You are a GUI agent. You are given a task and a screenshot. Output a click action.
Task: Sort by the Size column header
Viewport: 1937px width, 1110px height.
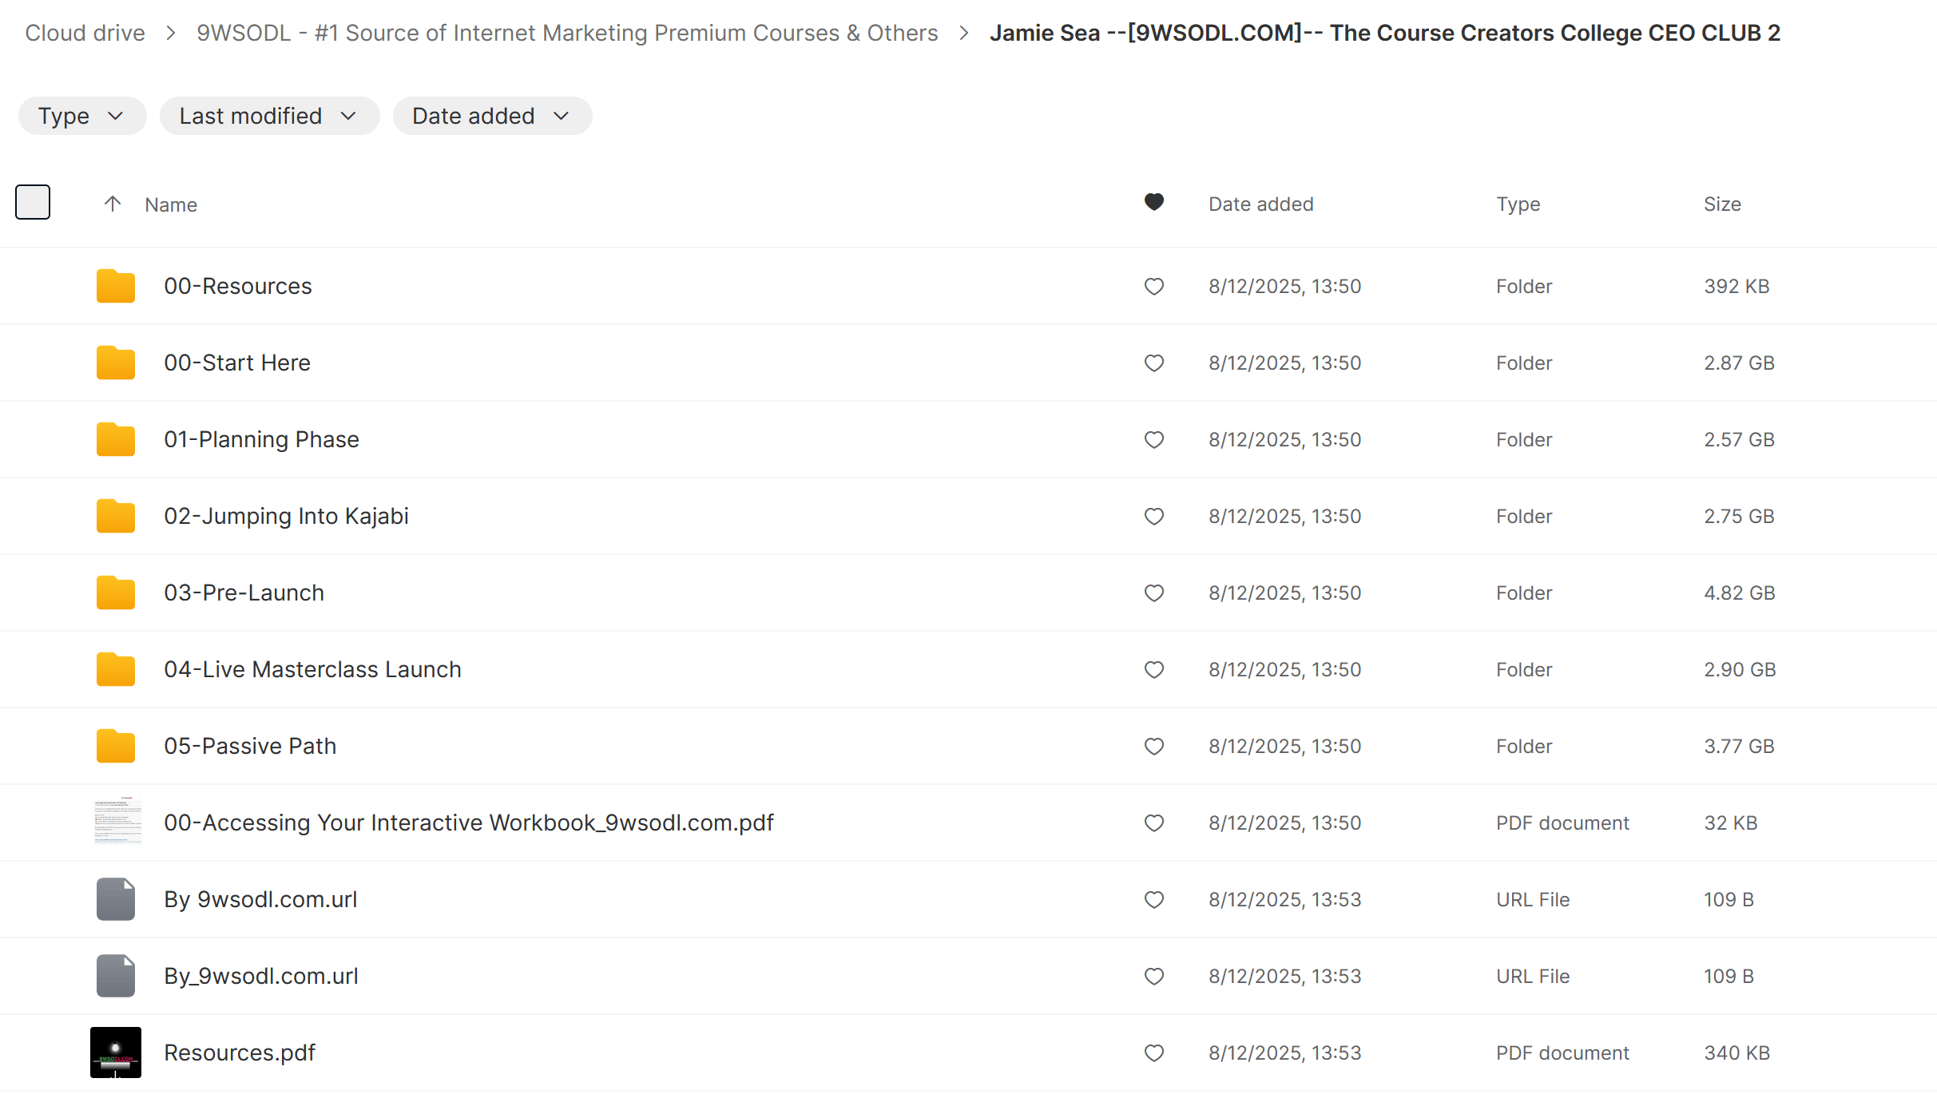tap(1721, 204)
